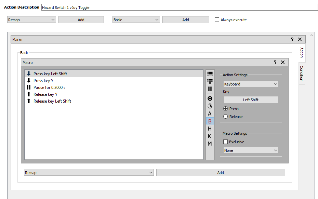Open the Keyboard action type dropdown
Viewport: 318px width, 199px height.
tap(251, 84)
